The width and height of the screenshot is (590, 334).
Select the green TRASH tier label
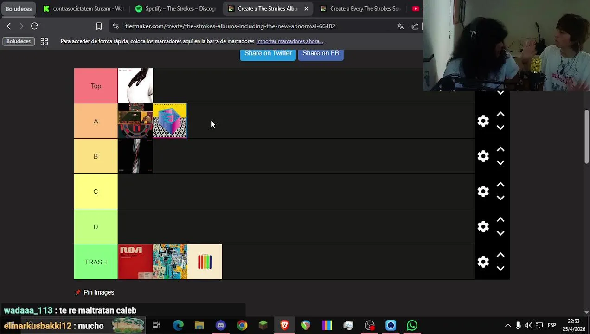coord(96,262)
